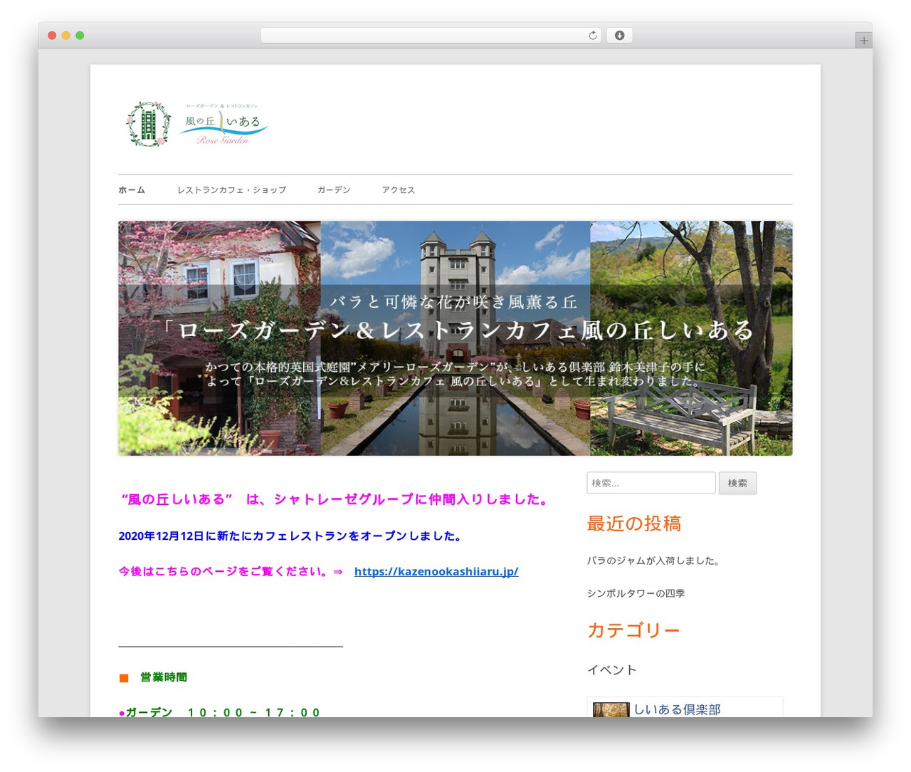Focus the 検索 search input field
The image size is (911, 772).
pos(651,483)
